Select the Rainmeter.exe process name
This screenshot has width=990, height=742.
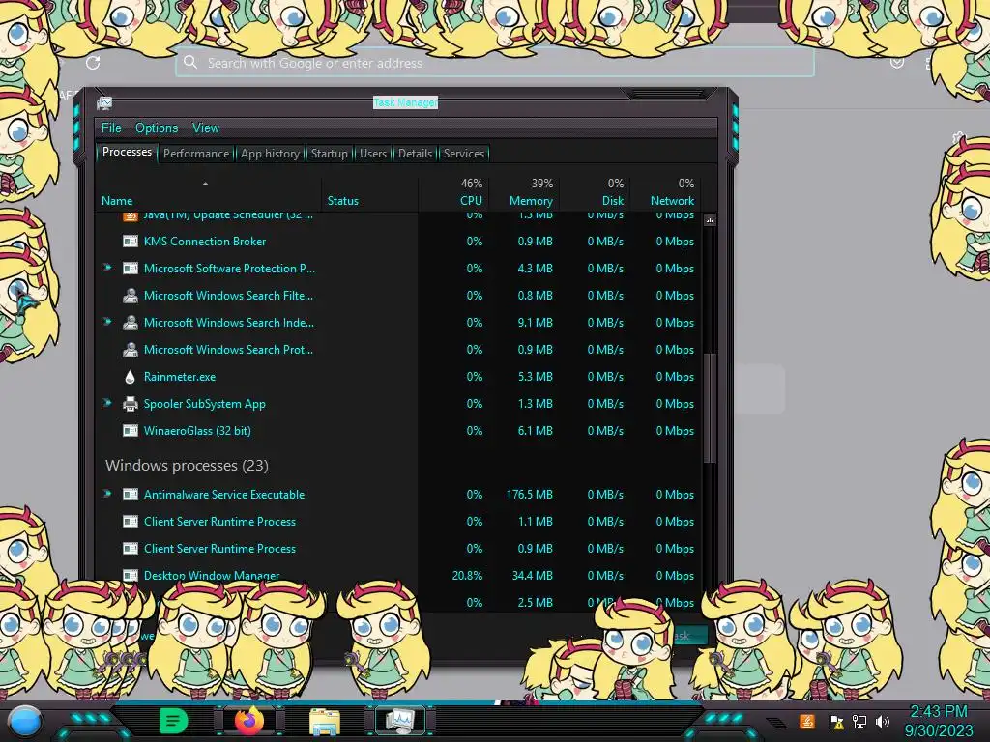[x=179, y=377]
